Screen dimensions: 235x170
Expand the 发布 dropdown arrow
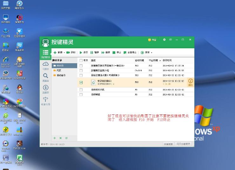[x=151, y=53]
